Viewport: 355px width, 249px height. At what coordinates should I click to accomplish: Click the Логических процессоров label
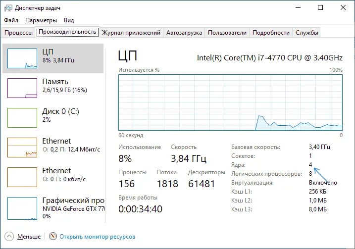tap(266, 174)
